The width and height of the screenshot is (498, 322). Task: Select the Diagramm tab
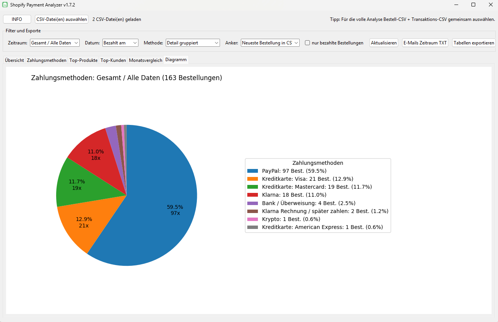pyautogui.click(x=176, y=60)
